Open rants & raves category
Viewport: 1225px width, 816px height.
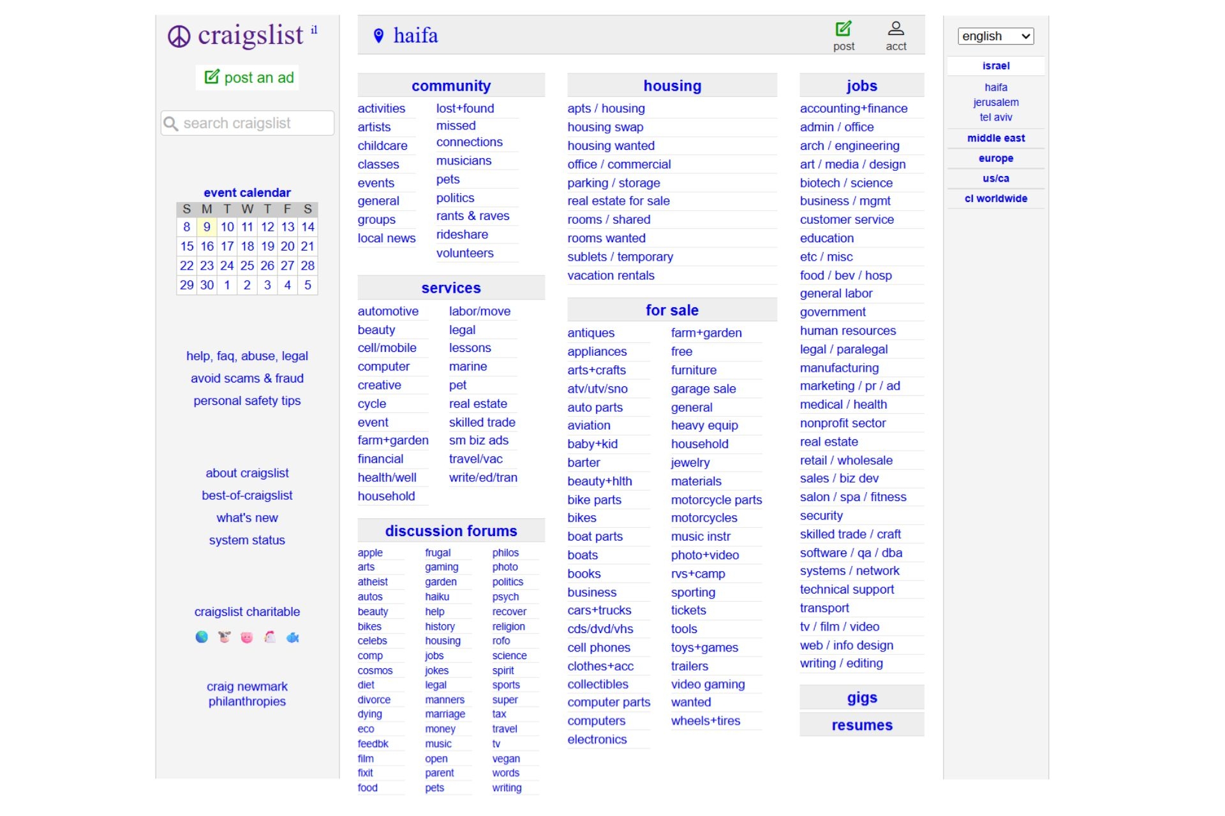click(x=473, y=216)
